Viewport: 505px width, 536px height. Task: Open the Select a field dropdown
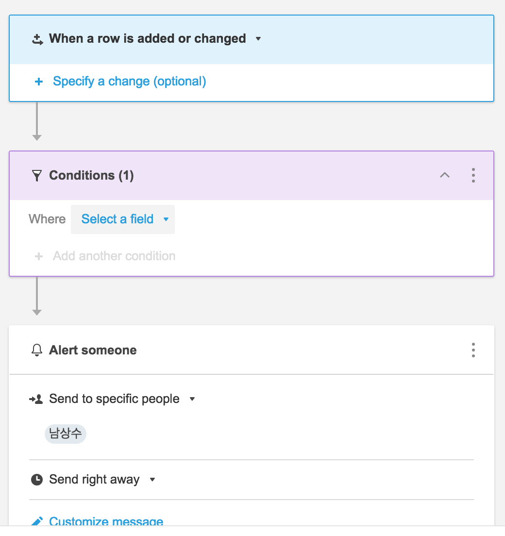click(123, 219)
